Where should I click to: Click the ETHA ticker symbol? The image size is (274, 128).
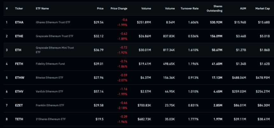coord(19,22)
